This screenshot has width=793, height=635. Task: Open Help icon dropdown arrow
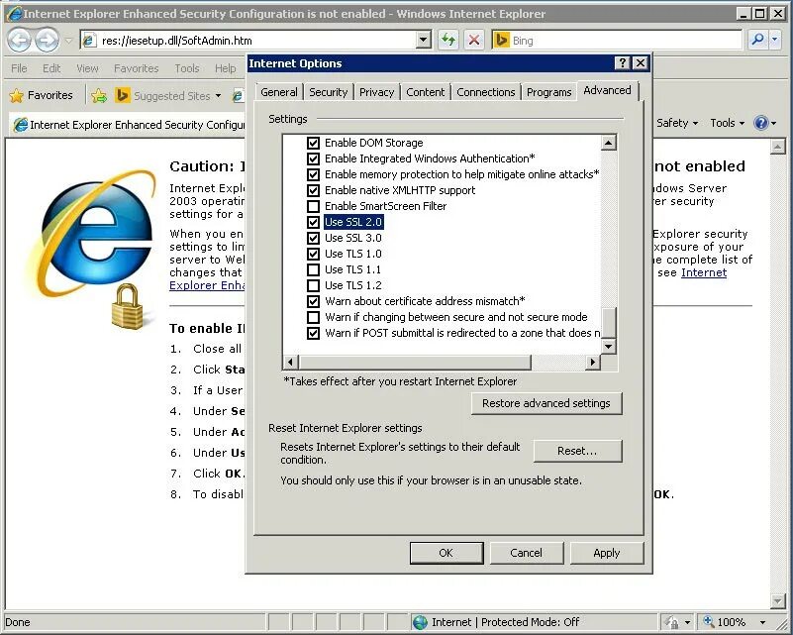tap(774, 123)
